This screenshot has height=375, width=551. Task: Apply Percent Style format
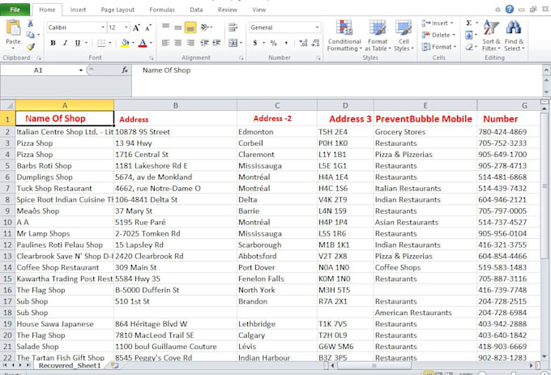[x=273, y=43]
